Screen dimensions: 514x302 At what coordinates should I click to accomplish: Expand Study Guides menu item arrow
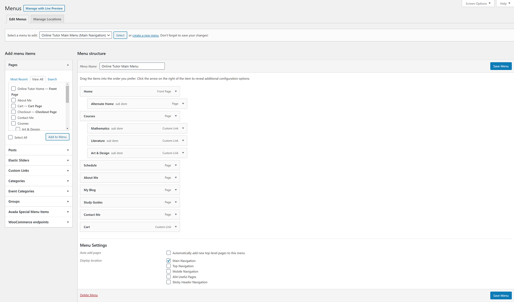click(176, 202)
